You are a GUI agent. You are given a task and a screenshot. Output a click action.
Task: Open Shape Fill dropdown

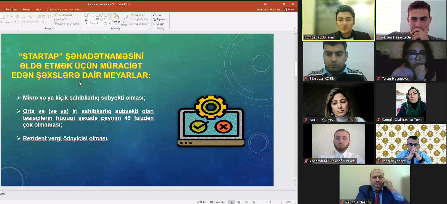138,15
